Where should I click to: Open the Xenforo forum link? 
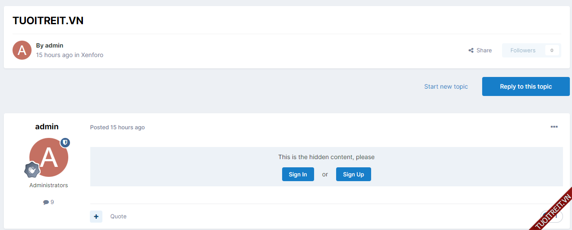92,55
